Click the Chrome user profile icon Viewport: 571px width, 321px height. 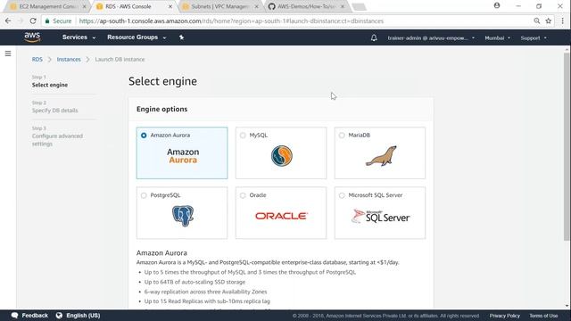[x=497, y=5]
